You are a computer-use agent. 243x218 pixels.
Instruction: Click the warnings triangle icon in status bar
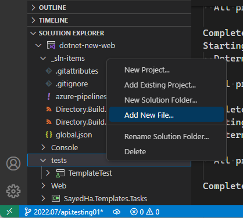coord(150,212)
